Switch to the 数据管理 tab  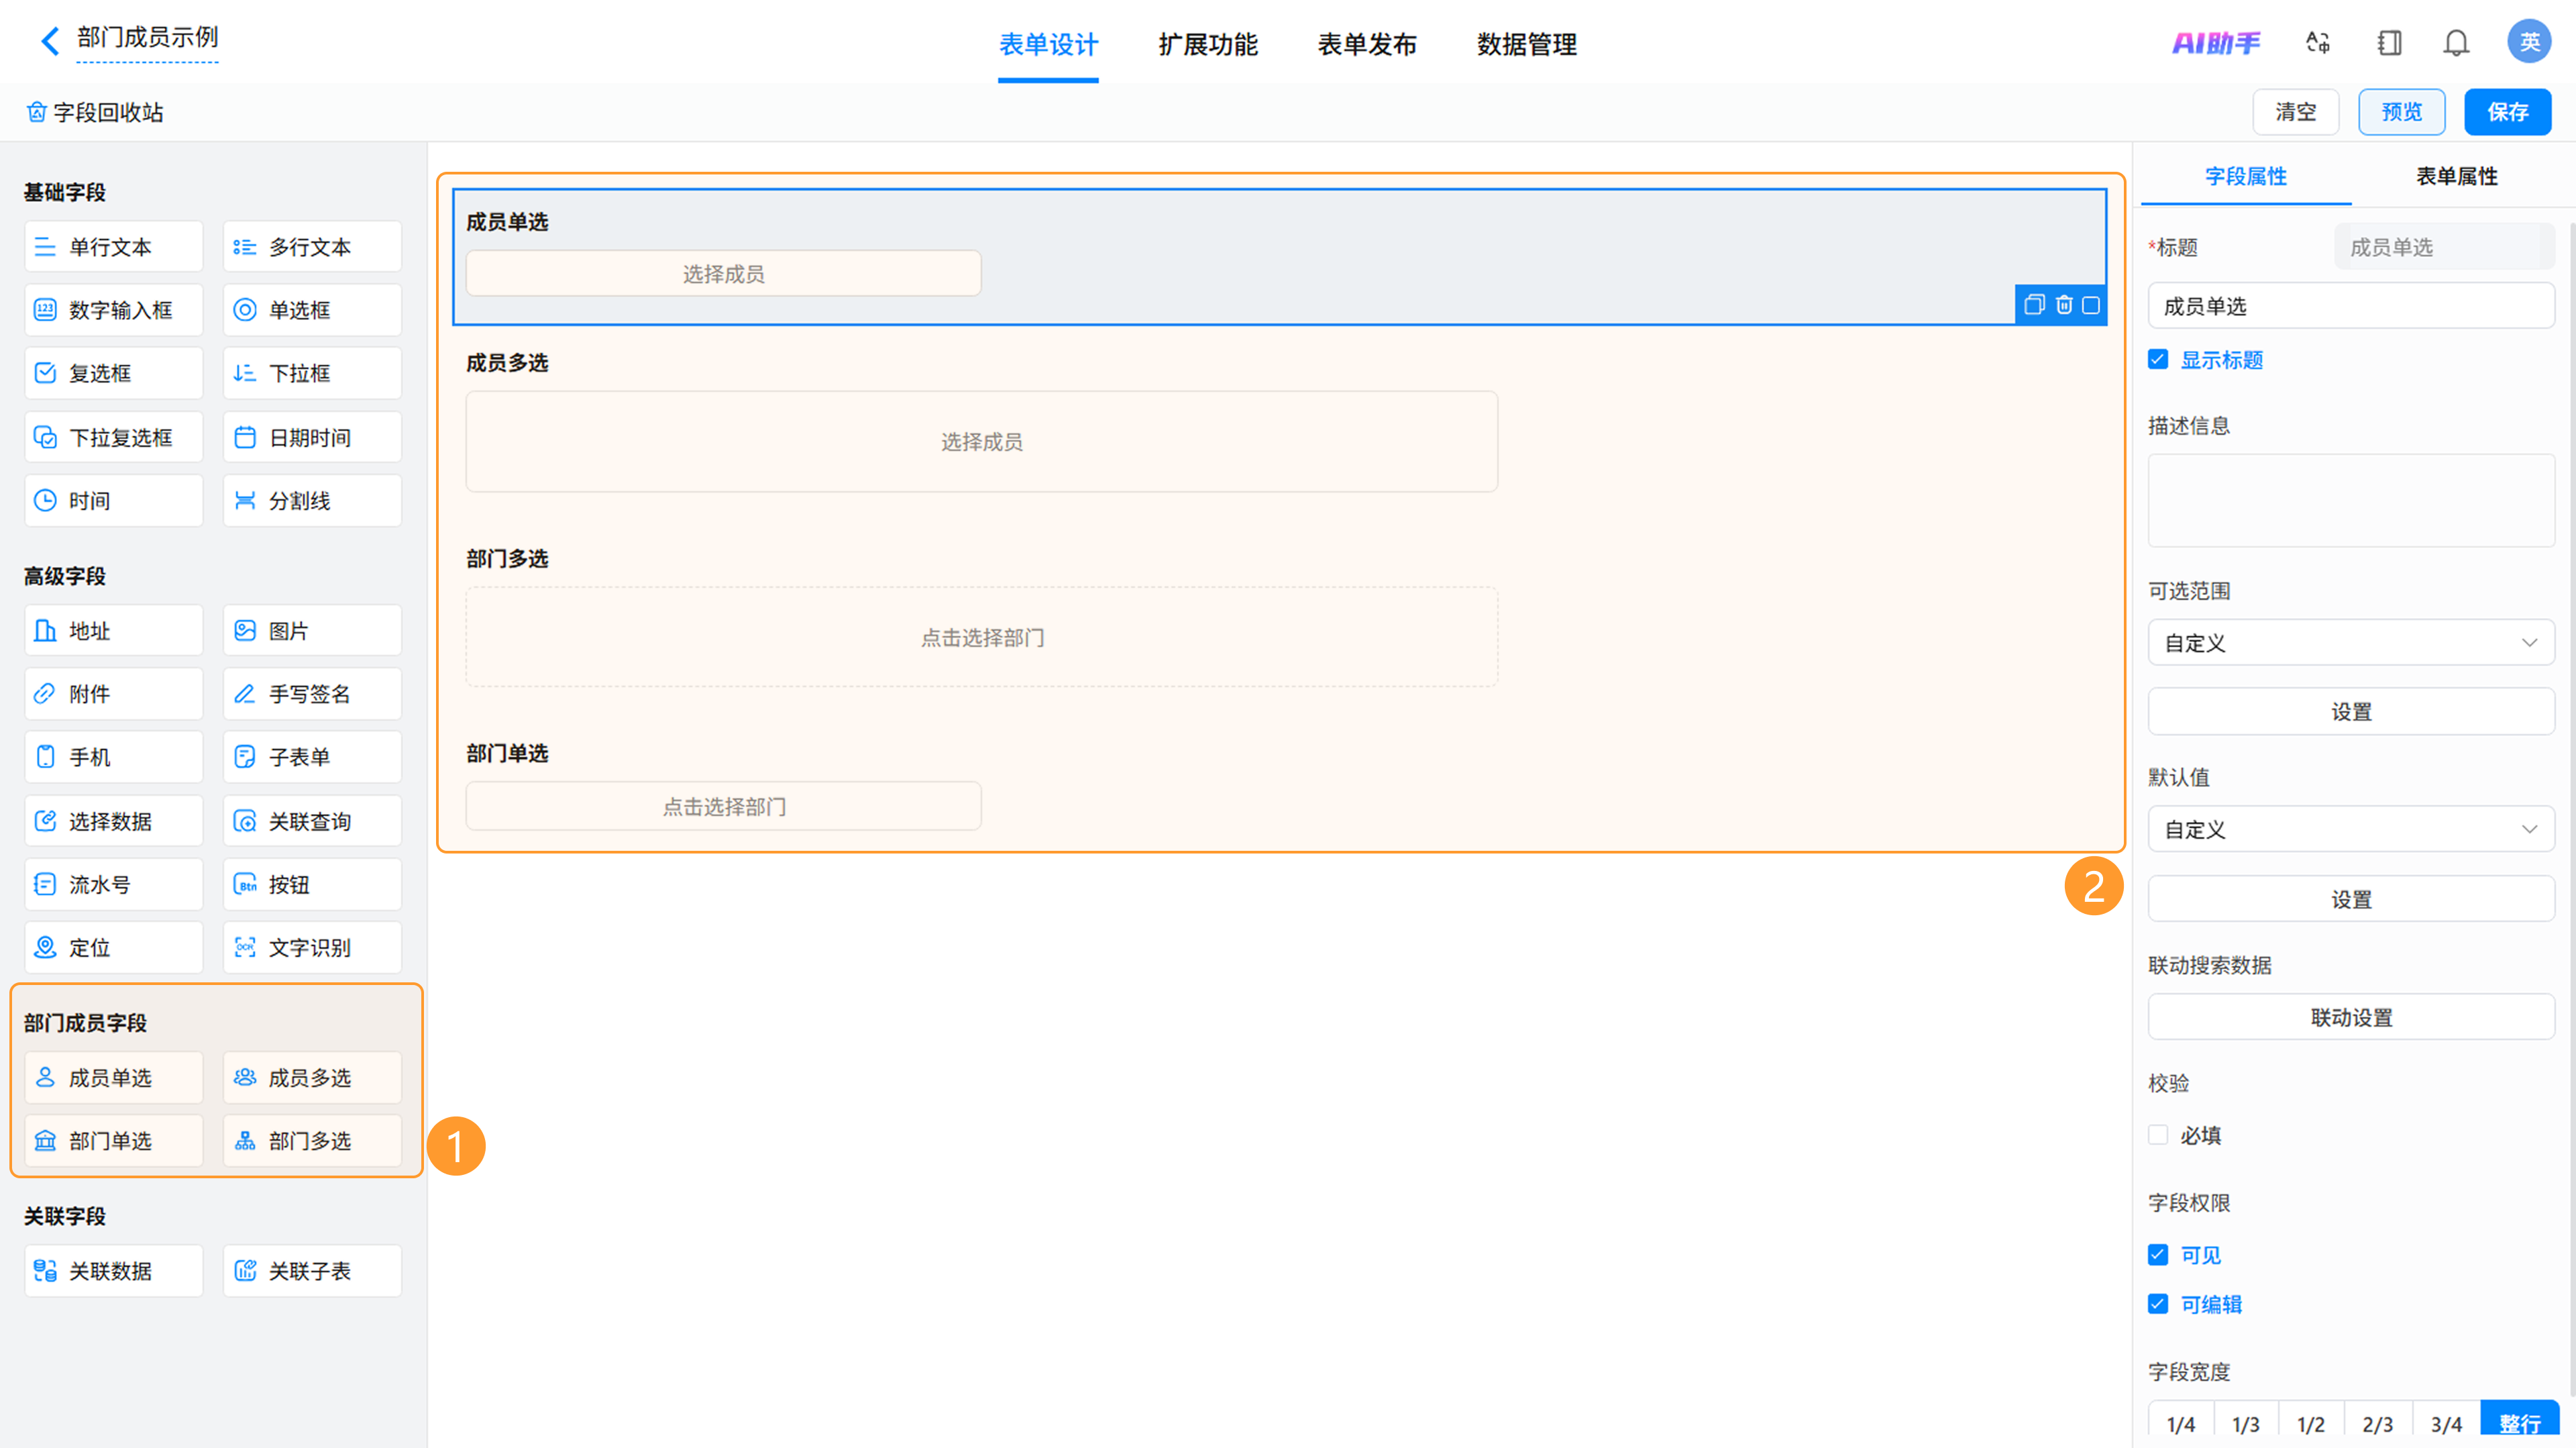(1527, 45)
